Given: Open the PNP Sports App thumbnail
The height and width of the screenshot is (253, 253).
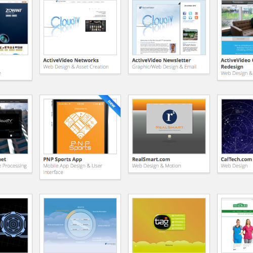Looking at the screenshot, I should tap(80, 126).
